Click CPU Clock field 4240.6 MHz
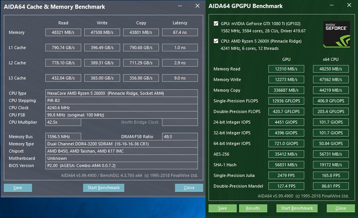The width and height of the screenshot is (358, 218). coord(122,108)
